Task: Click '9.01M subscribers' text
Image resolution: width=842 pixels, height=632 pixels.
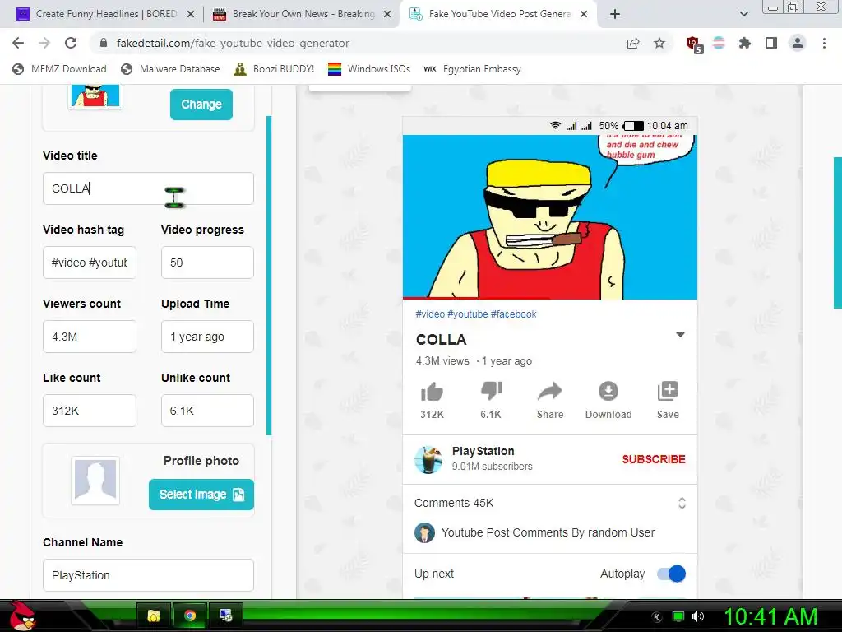Action: [x=493, y=467]
